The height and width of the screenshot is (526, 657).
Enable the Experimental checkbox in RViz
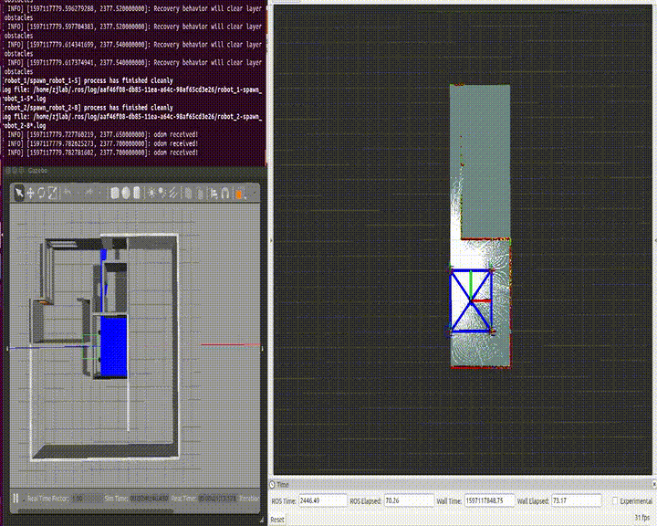tap(615, 500)
